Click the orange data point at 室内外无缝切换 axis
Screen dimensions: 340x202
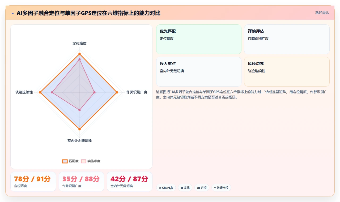pyautogui.click(x=79, y=129)
